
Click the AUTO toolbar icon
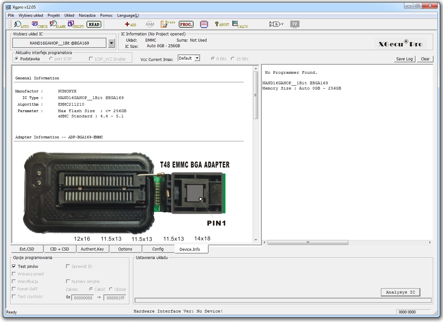point(21,24)
